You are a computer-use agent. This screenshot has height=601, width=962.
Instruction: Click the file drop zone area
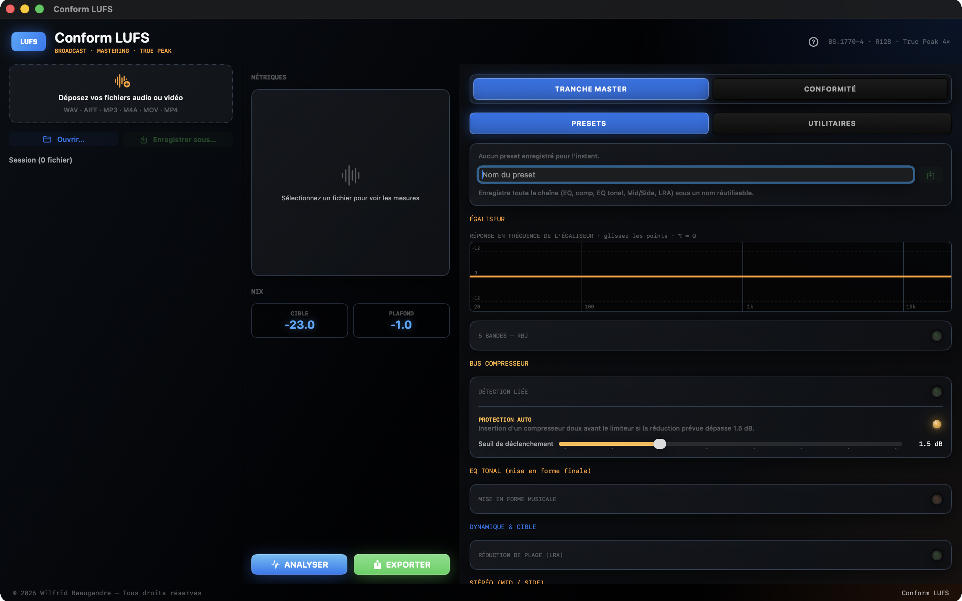tap(121, 94)
